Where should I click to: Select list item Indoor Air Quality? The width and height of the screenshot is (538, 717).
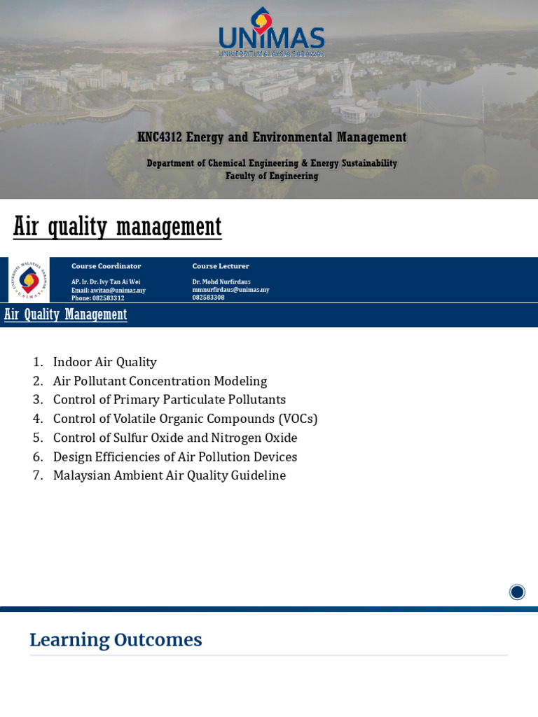point(105,362)
